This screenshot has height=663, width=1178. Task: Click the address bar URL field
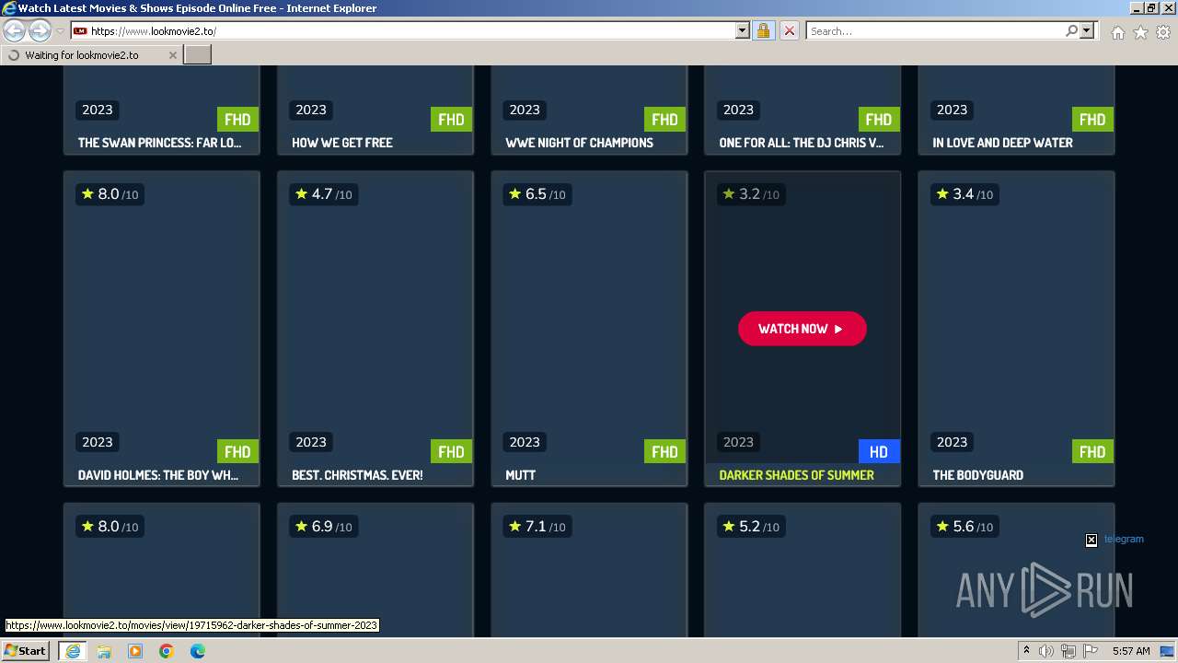pos(410,30)
